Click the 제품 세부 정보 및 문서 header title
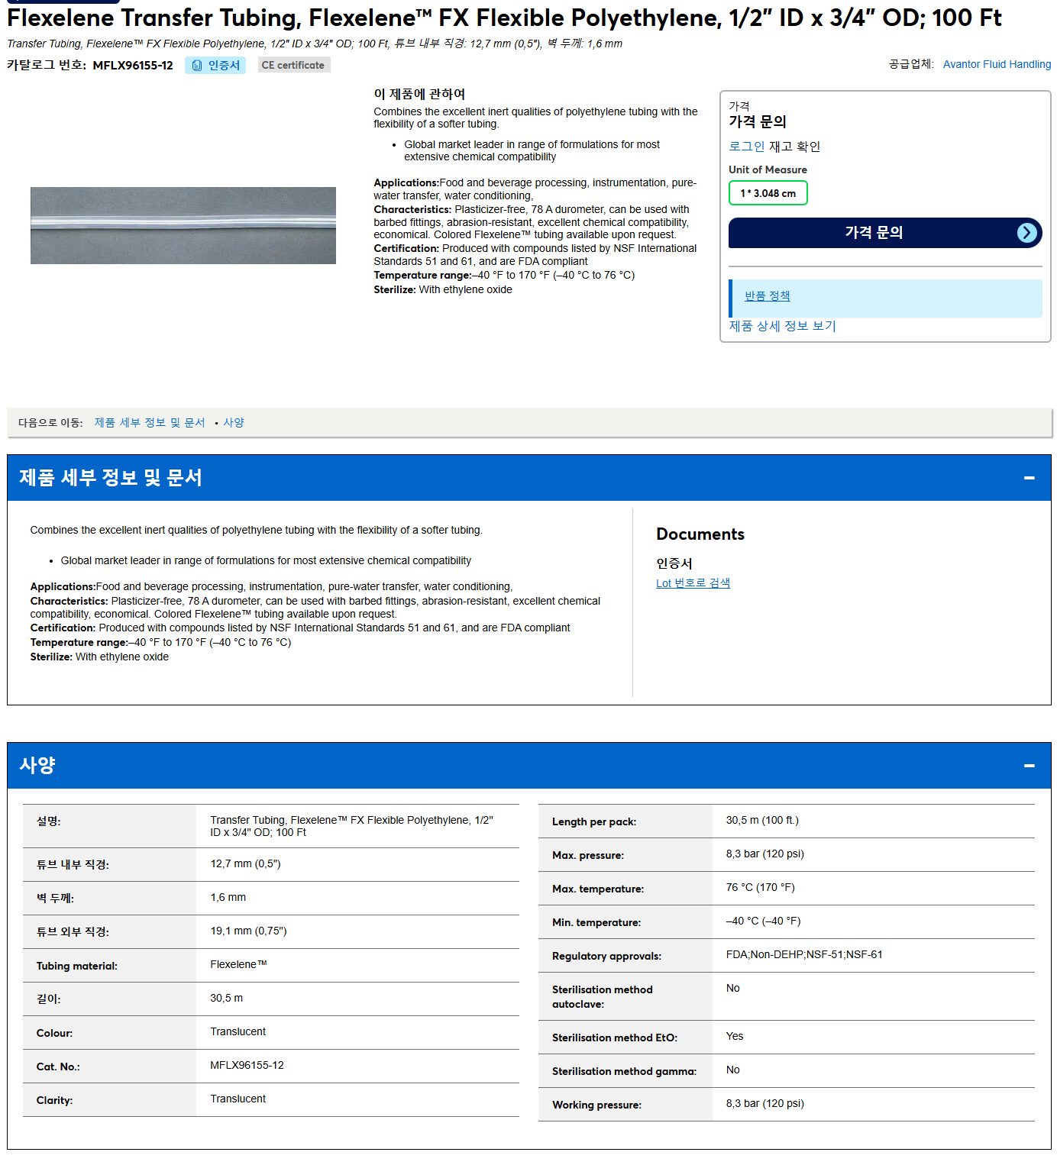 (x=111, y=478)
